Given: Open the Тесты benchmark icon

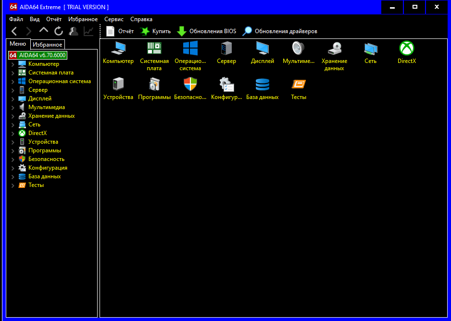Looking at the screenshot, I should pos(298,85).
